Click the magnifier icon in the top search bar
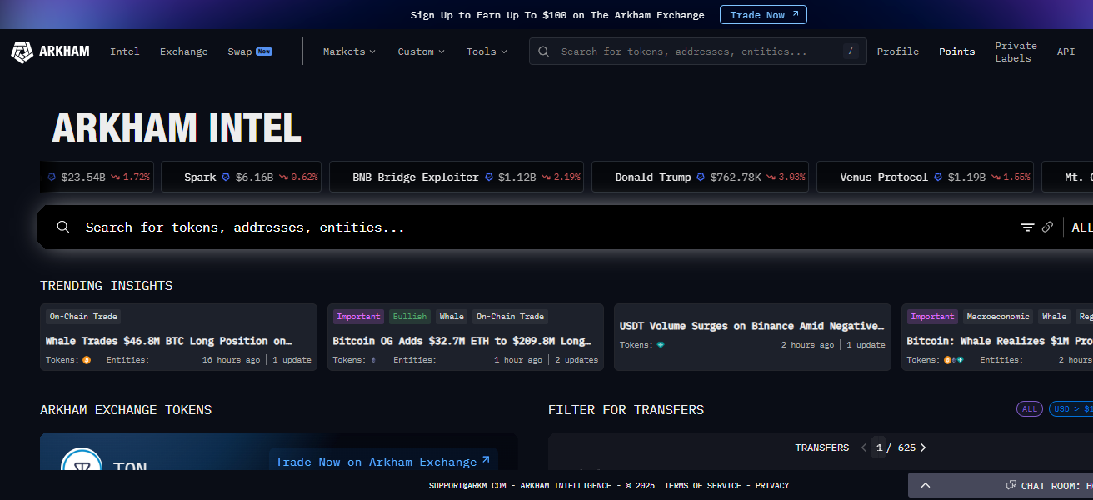Screen dimensions: 1093x500 point(543,52)
